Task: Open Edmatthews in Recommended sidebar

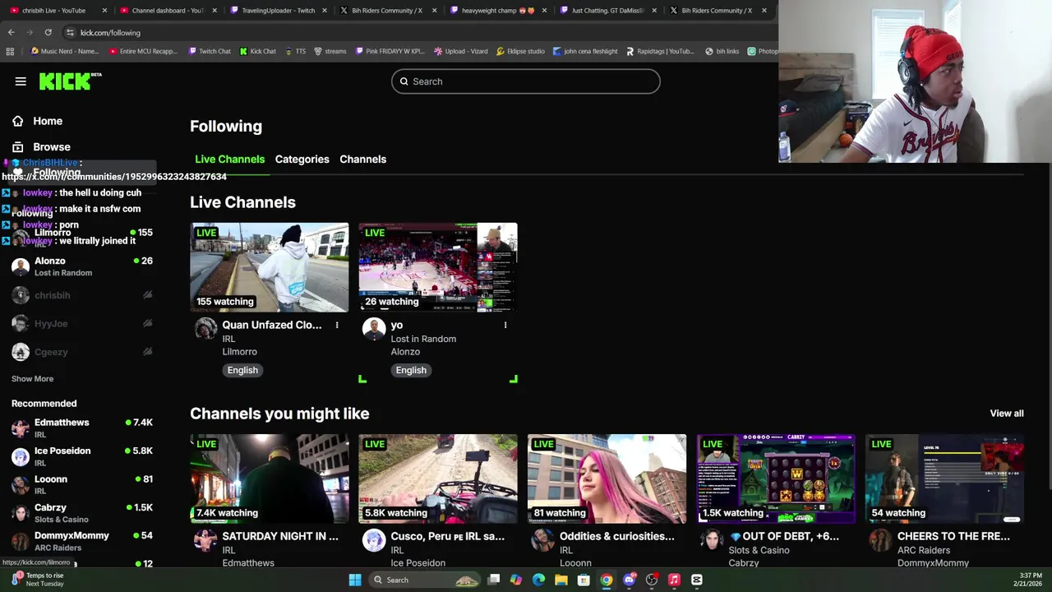Action: pyautogui.click(x=82, y=428)
